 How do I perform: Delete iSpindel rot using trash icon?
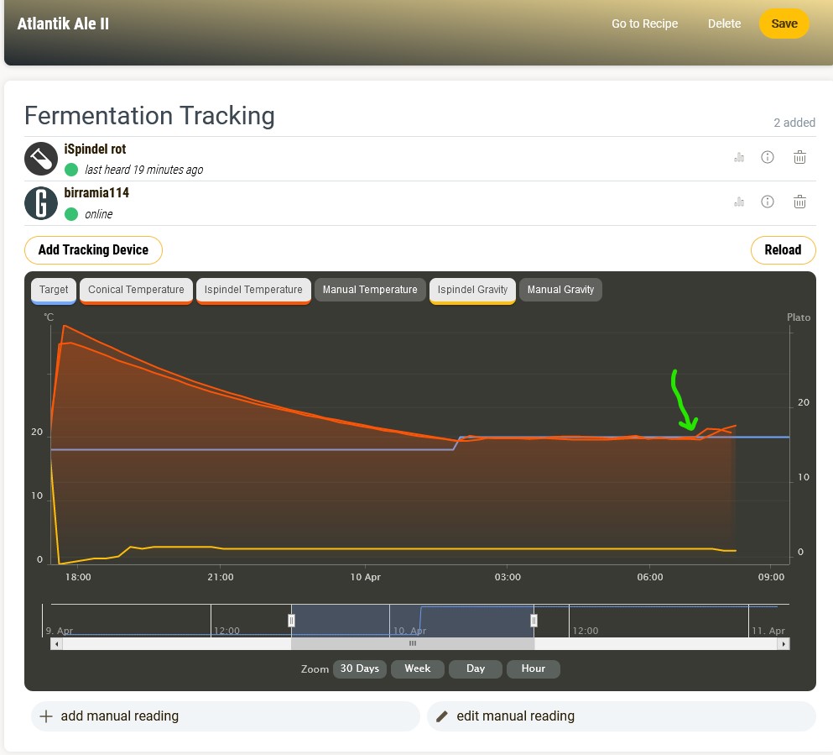tap(799, 157)
